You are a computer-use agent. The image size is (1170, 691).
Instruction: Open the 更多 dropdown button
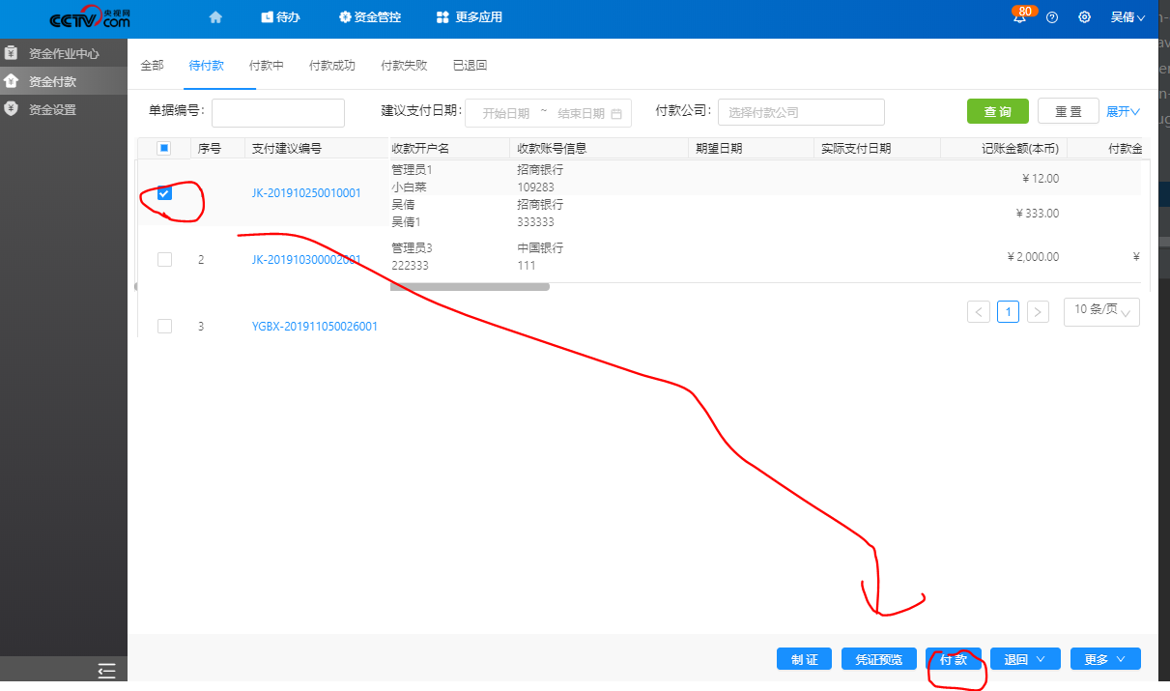[1105, 659]
